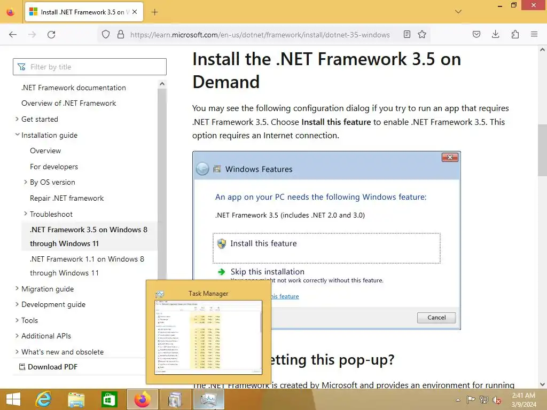Click the Download PDF button
Screen dimensions: 547x410
pyautogui.click(x=48, y=367)
